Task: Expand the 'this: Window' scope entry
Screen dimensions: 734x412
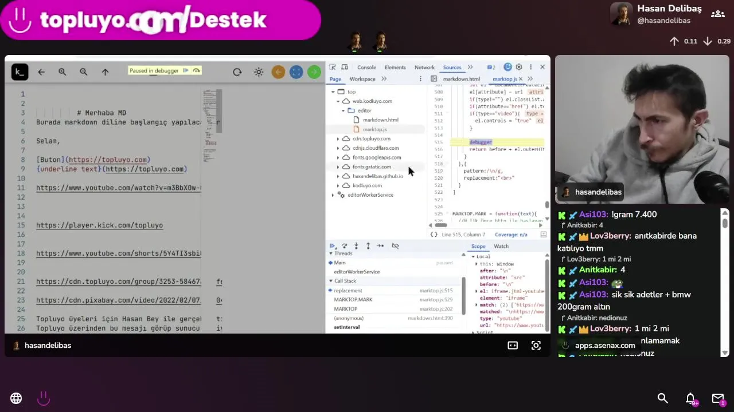Action: pyautogui.click(x=478, y=264)
